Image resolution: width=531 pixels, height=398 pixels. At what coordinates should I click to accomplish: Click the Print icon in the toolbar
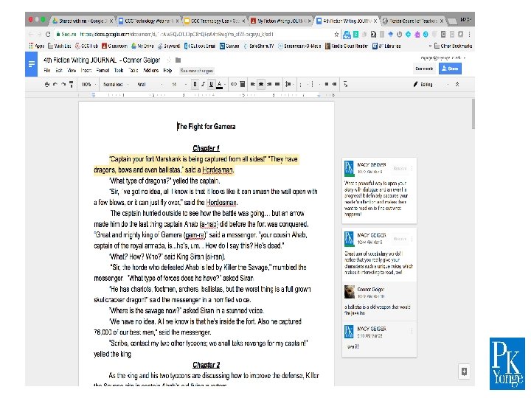point(47,84)
